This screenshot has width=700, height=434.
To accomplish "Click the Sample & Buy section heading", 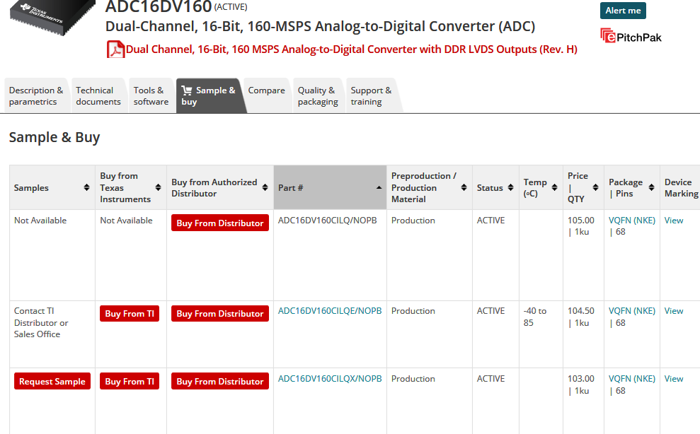I will pos(54,137).
